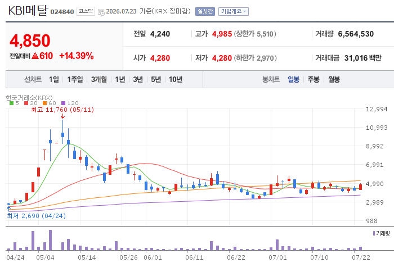
Task: Click the stock code 024840
Action: [x=62, y=12]
